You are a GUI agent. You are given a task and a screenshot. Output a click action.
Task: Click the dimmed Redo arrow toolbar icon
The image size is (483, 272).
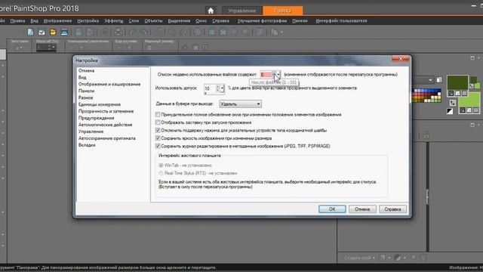(144, 32)
